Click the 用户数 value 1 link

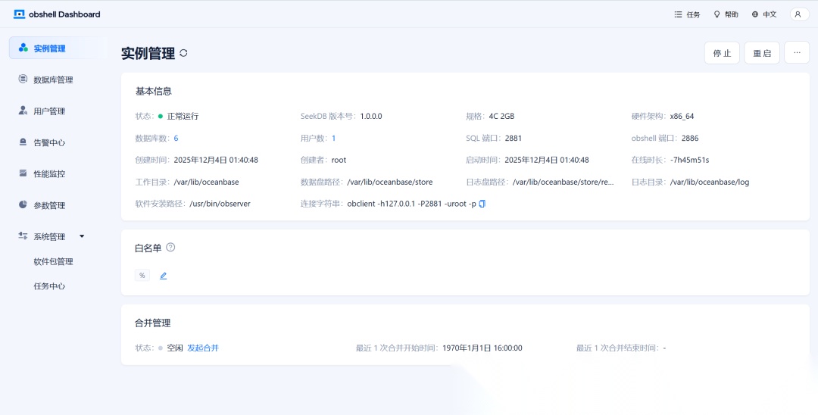(x=333, y=138)
